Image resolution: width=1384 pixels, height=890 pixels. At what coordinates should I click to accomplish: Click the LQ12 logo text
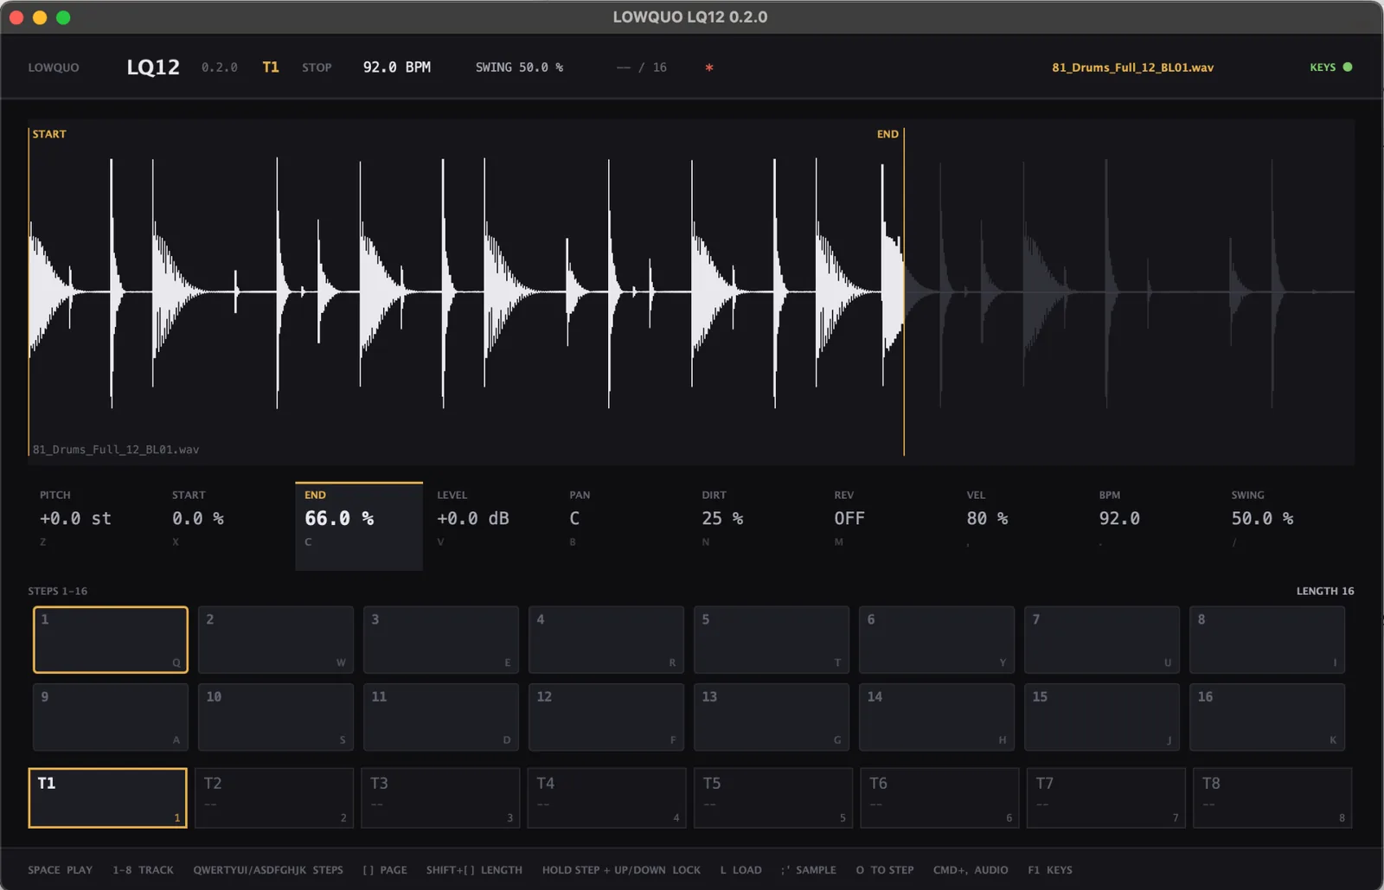(x=153, y=67)
